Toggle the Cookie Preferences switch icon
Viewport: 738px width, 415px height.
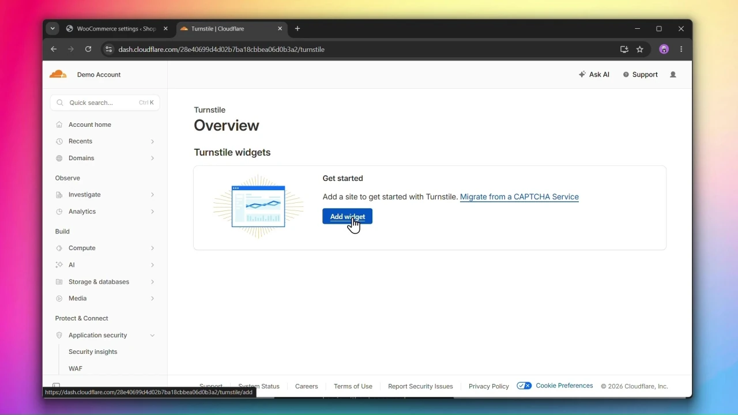(x=524, y=386)
